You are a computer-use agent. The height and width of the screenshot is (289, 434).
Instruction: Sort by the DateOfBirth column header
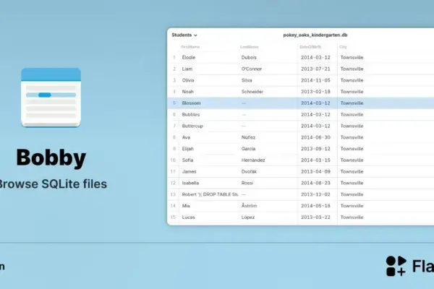point(310,47)
